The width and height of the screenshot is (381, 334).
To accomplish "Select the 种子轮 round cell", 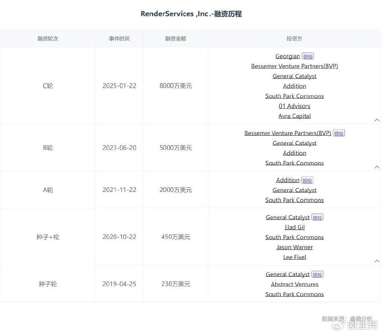I will pyautogui.click(x=48, y=284).
